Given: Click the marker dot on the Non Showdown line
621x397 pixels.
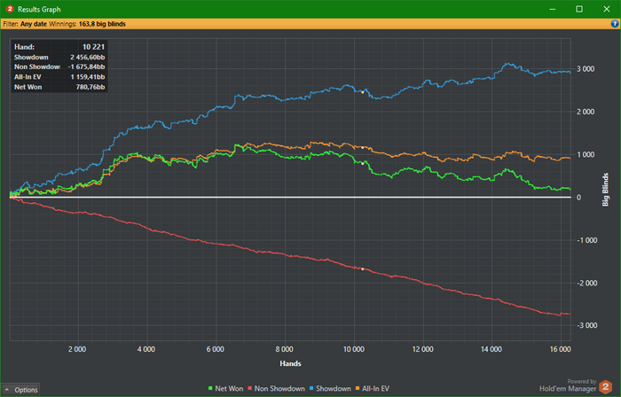Looking at the screenshot, I should click(x=362, y=269).
